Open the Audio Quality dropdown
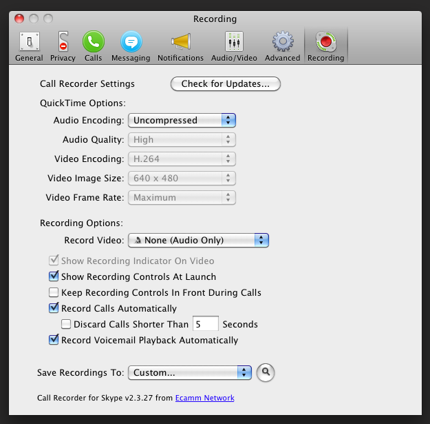430x424 pixels. pos(182,139)
